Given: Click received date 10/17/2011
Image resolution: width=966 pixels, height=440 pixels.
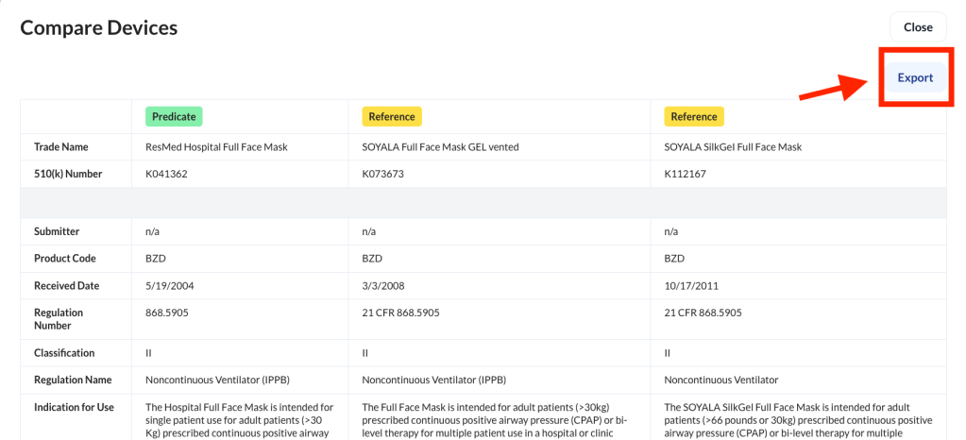Looking at the screenshot, I should point(692,285).
